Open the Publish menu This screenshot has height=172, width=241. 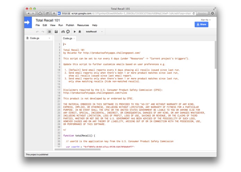pos(70,25)
